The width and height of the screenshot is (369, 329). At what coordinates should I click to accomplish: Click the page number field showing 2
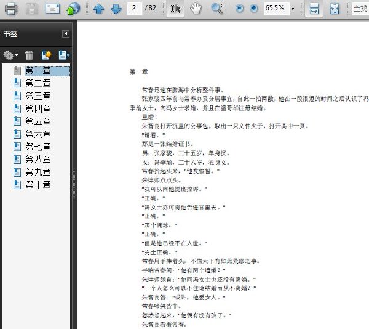134,9
